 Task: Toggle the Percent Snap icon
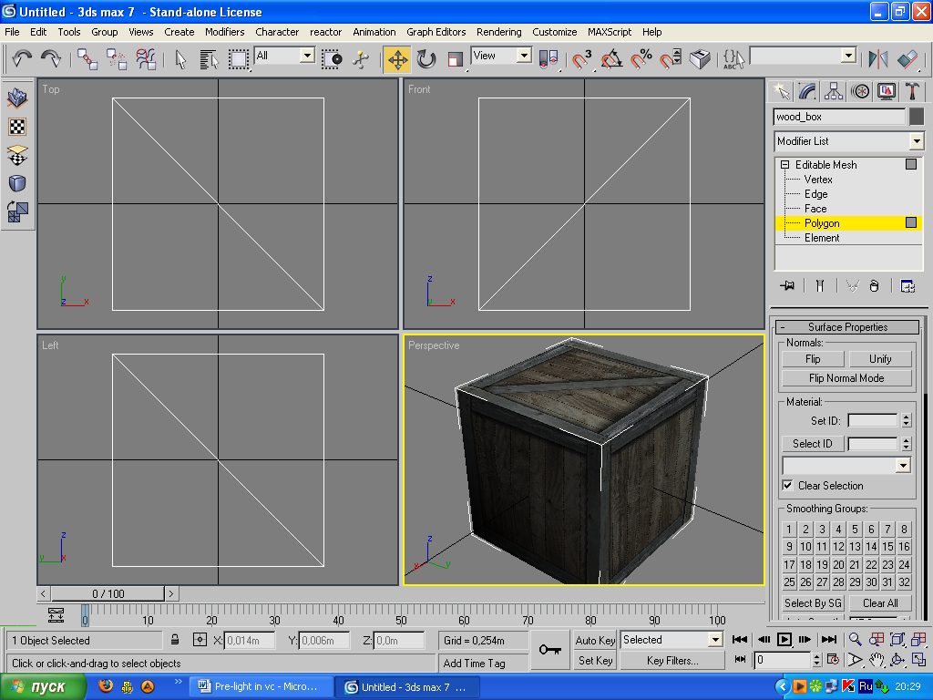641,59
